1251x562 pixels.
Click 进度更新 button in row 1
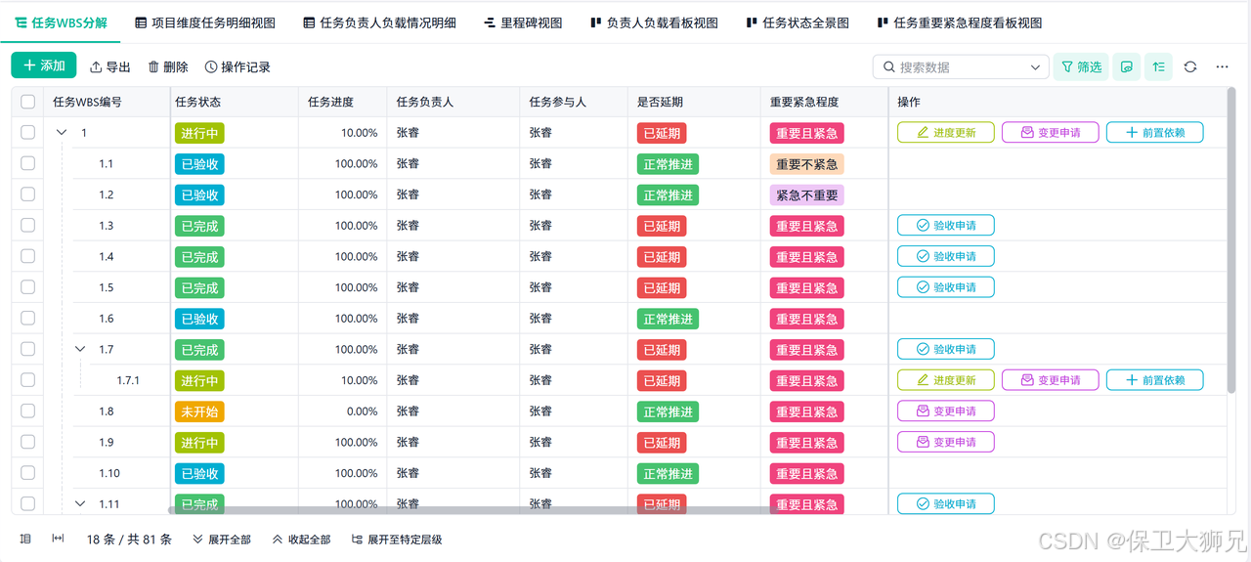[x=946, y=132]
